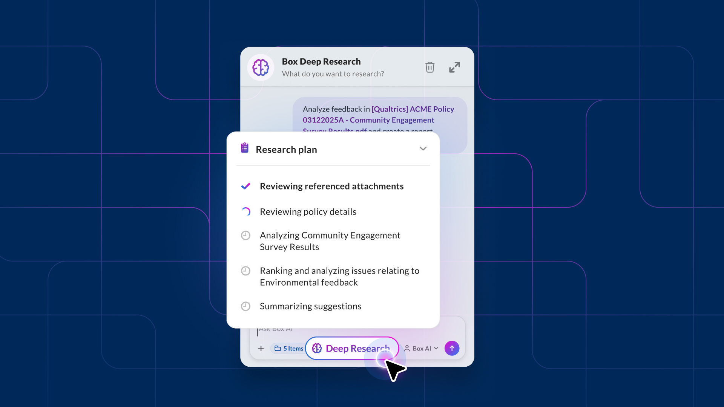Click the checkmark for Reviewing referenced attachments

point(245,186)
